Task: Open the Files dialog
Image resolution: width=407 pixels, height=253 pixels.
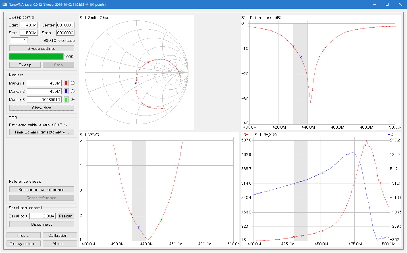Action: [x=24, y=235]
